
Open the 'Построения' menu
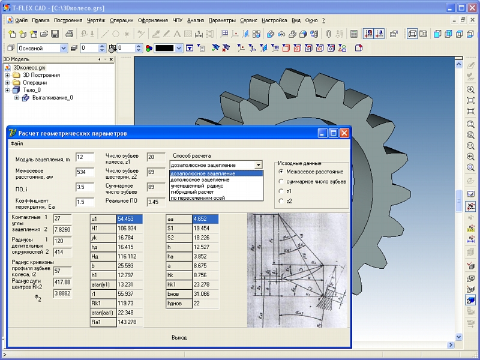tap(68, 20)
